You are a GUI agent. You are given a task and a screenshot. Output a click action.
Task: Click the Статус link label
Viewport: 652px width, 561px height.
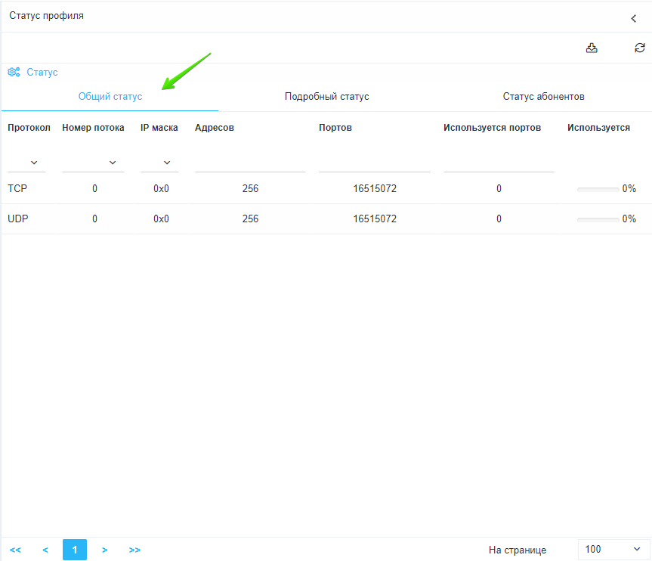[42, 73]
